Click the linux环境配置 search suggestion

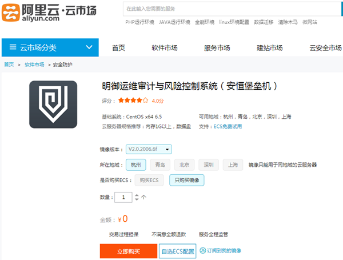pyautogui.click(x=234, y=22)
